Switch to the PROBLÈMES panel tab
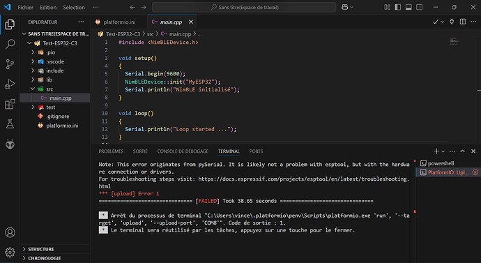The image size is (481, 263). pos(111,151)
